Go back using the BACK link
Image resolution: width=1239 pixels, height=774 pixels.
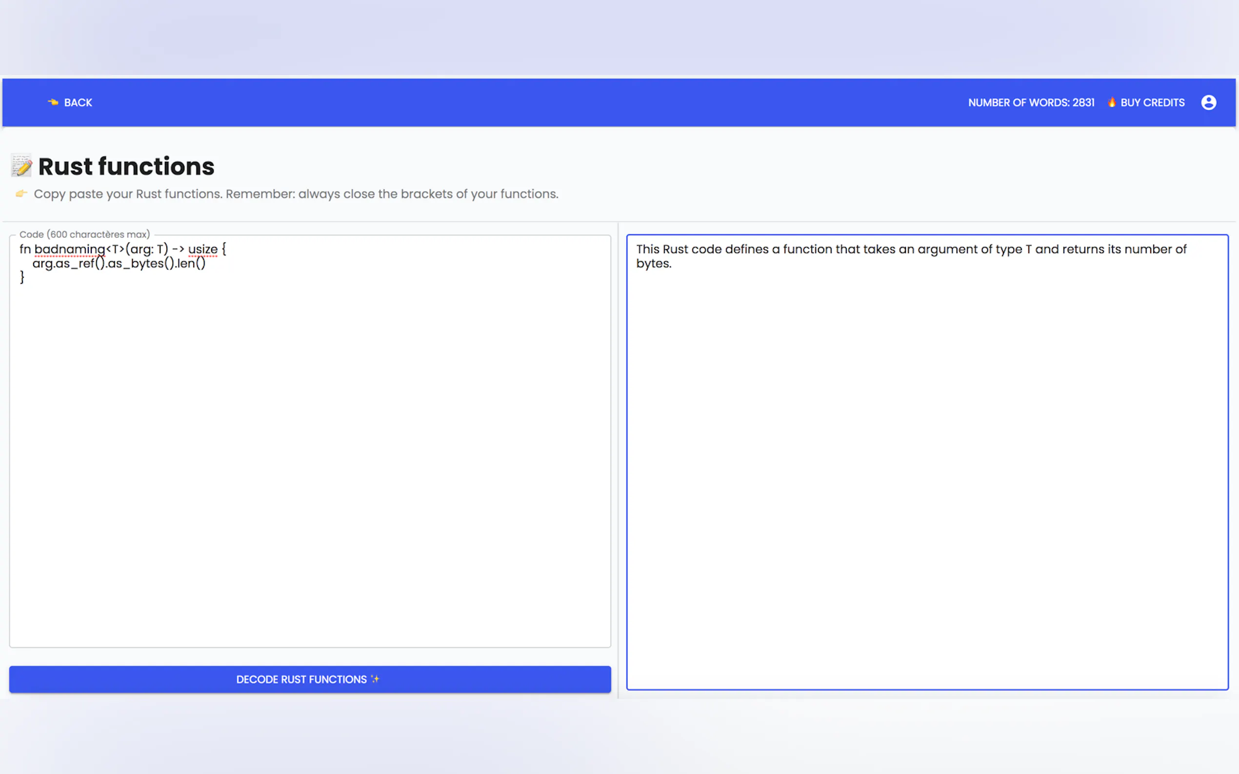tap(78, 102)
